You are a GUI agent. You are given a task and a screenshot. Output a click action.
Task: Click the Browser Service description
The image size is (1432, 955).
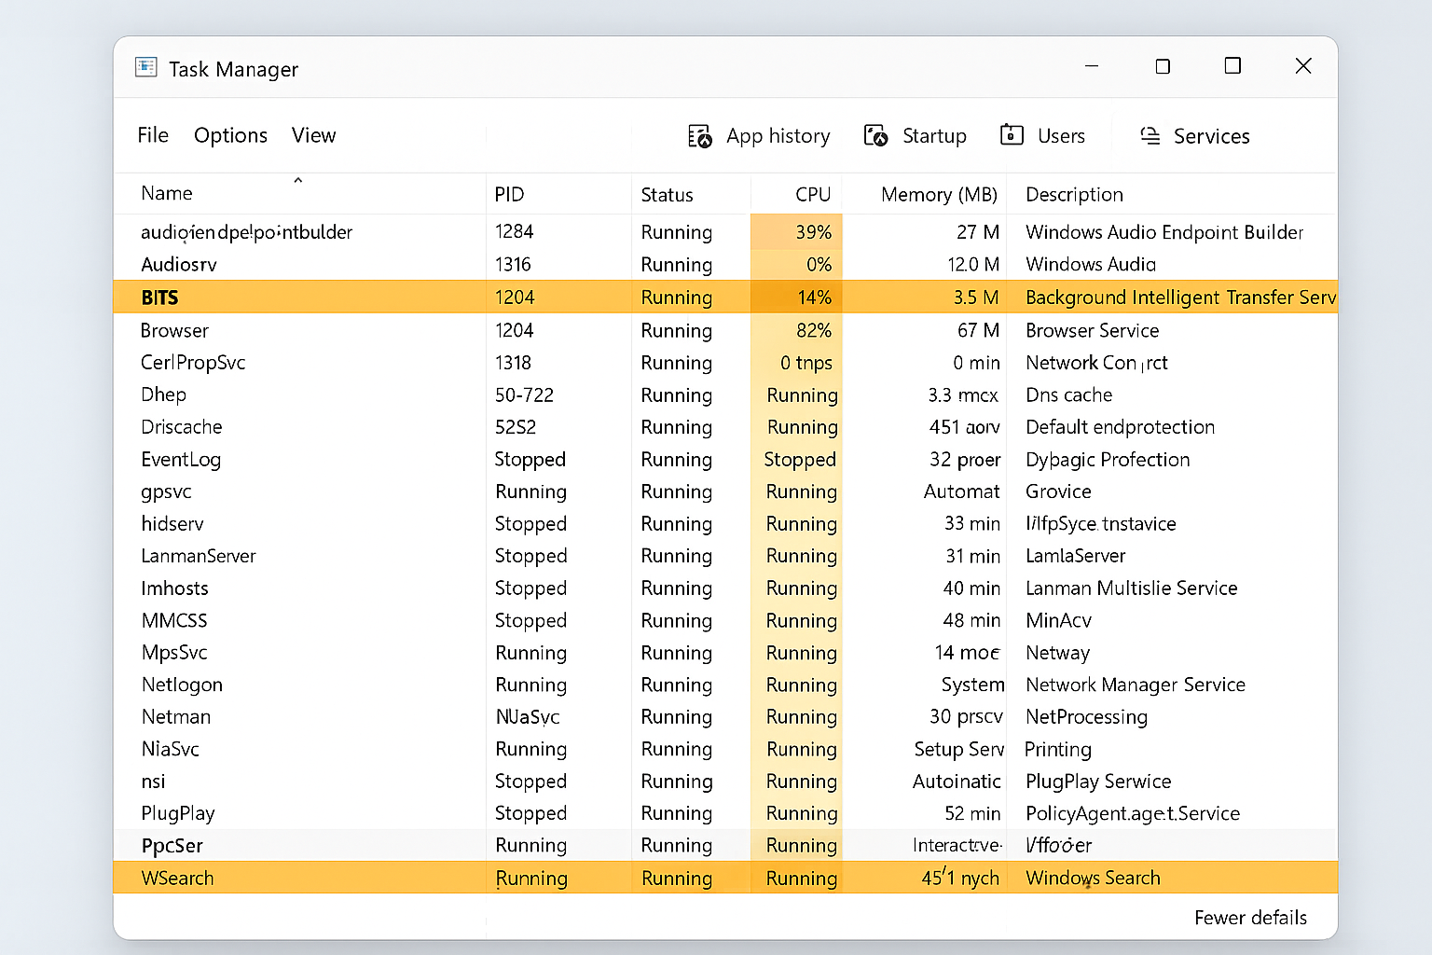coord(1092,330)
